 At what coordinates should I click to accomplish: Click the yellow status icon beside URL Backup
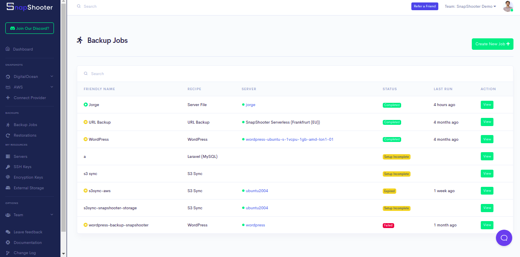(86, 122)
